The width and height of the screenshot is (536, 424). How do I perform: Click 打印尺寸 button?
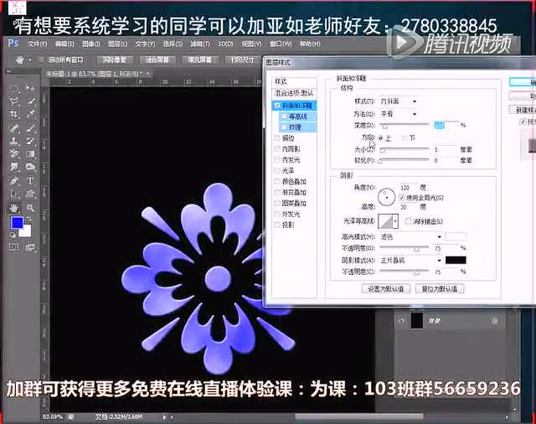click(x=242, y=59)
